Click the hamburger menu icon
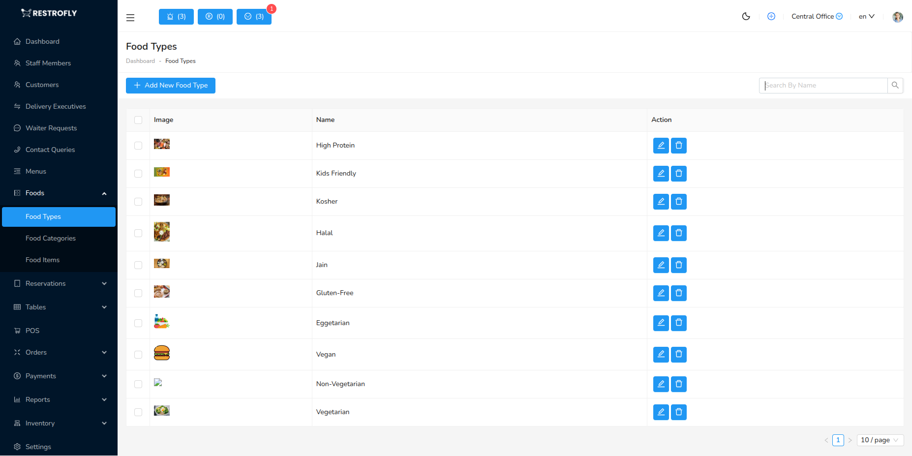This screenshot has height=456, width=912. [130, 17]
